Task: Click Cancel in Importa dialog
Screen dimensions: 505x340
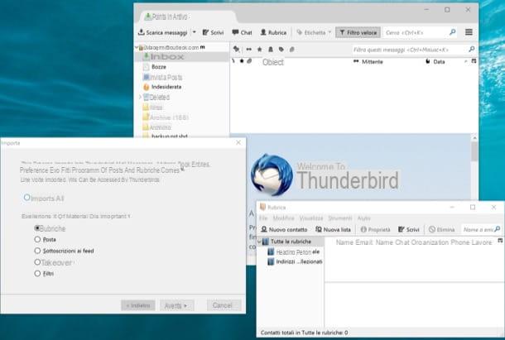Action: (224, 305)
